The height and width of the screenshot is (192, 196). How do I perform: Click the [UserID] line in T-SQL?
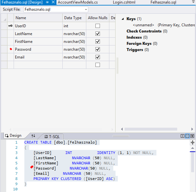93,153
